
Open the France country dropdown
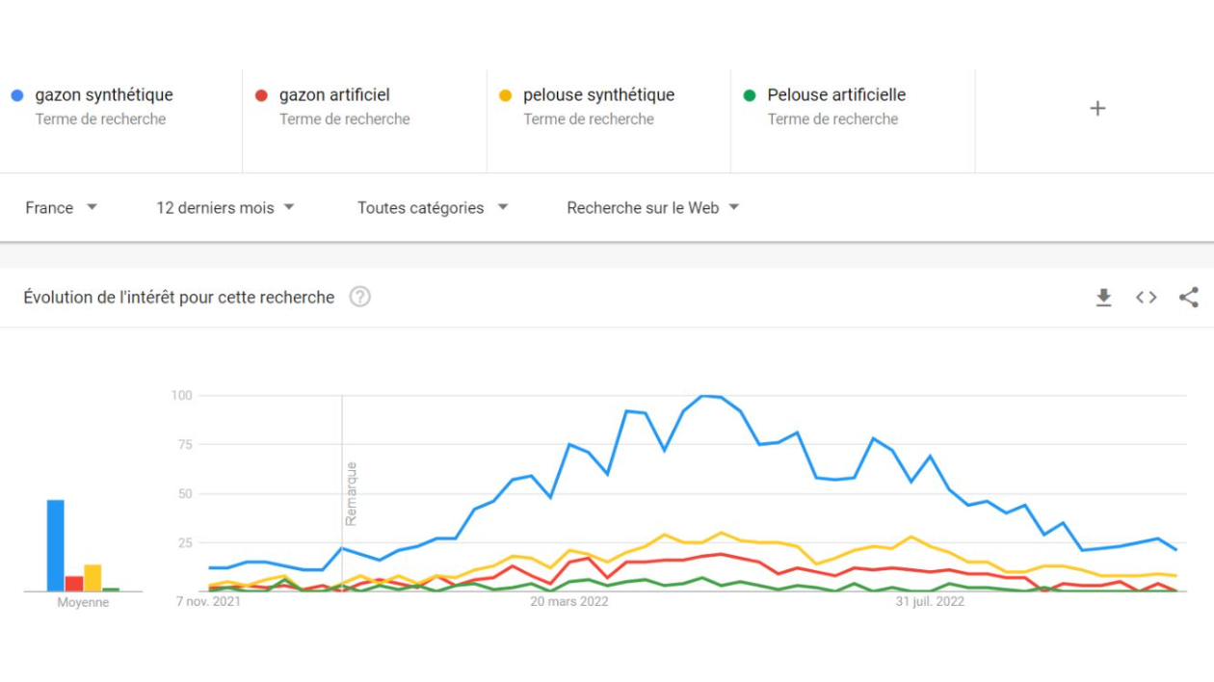[x=62, y=208]
